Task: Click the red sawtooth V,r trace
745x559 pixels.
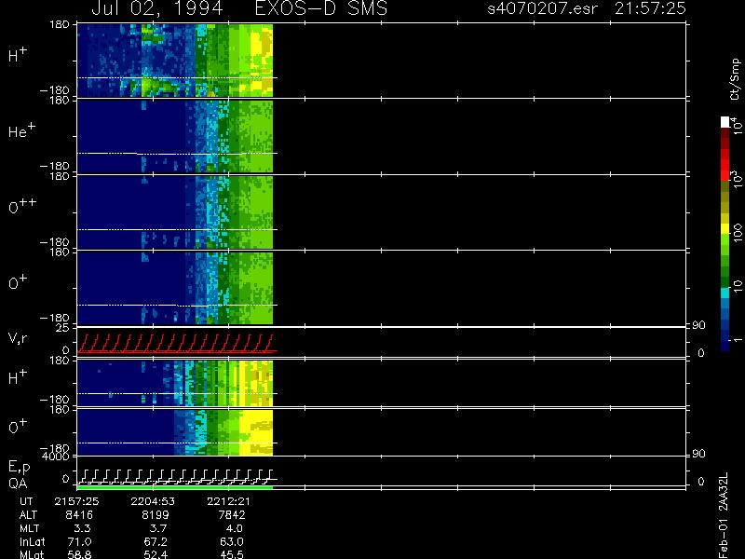Action: pos(176,344)
